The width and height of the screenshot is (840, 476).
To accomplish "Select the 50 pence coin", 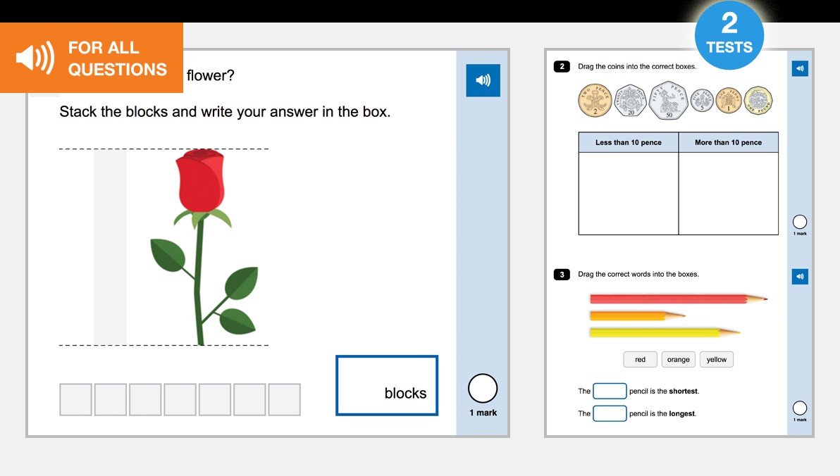I will 668,100.
